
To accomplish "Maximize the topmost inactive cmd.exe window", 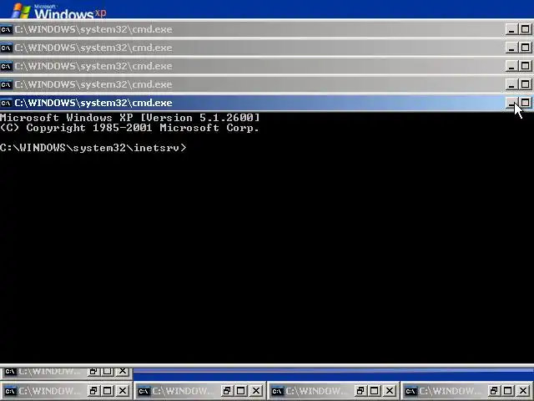I will pos(525,29).
